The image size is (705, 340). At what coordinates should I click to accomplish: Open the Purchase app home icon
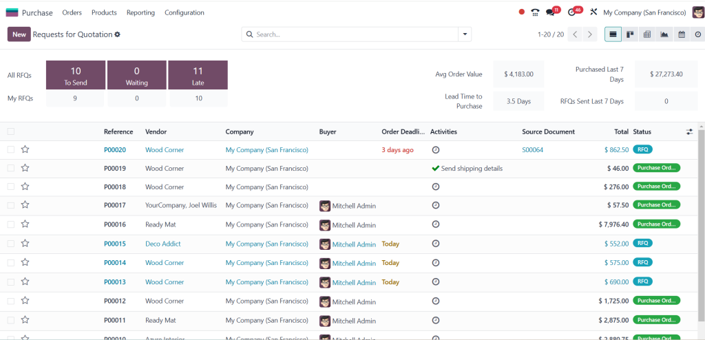pyautogui.click(x=12, y=12)
